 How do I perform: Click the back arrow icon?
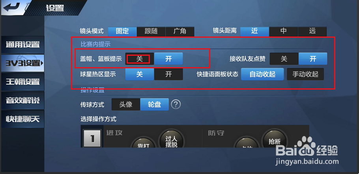click(11, 7)
